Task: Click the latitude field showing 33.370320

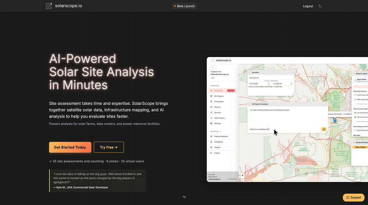Action: (259, 84)
